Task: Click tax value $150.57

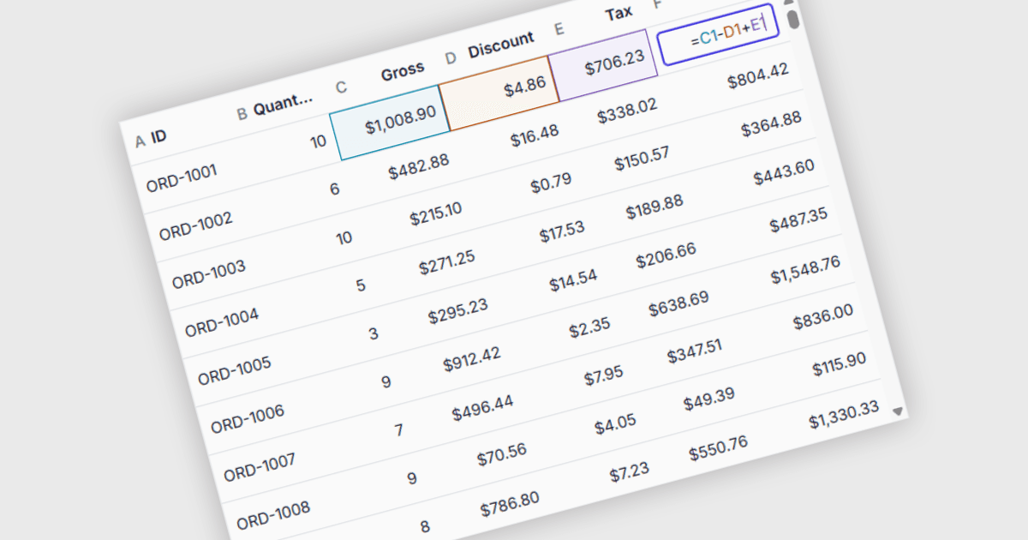Action: [641, 159]
